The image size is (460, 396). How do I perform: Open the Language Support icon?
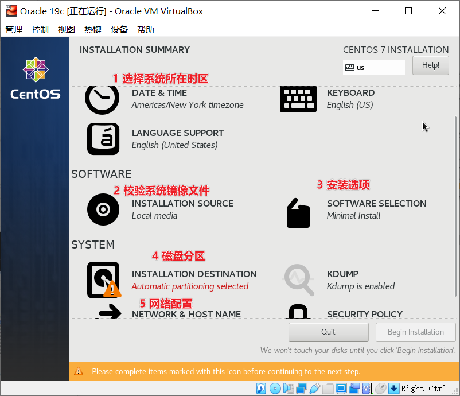click(103, 139)
